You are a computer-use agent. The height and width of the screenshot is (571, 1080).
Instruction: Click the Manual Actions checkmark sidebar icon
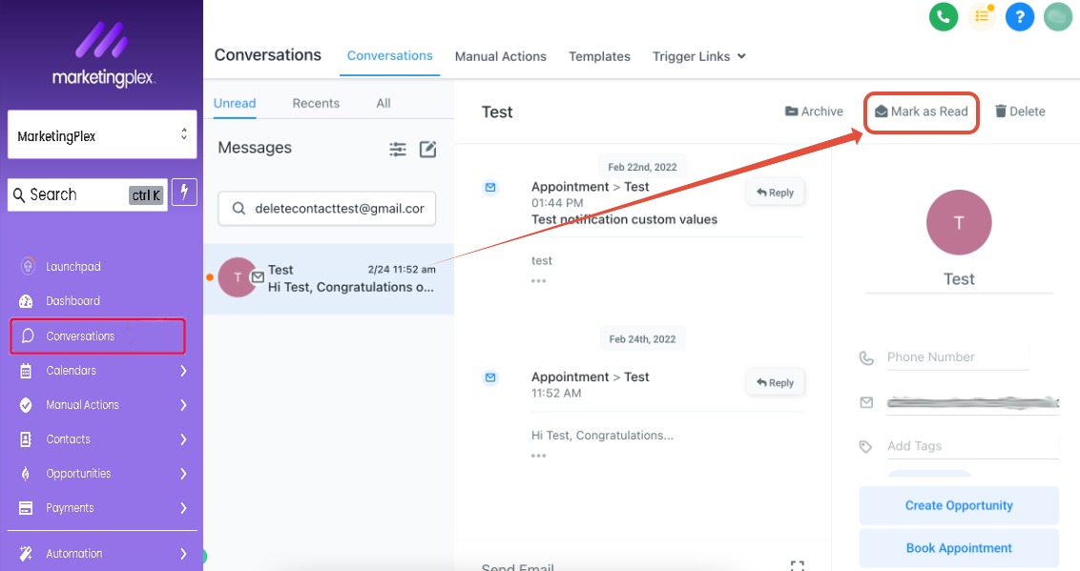(26, 405)
